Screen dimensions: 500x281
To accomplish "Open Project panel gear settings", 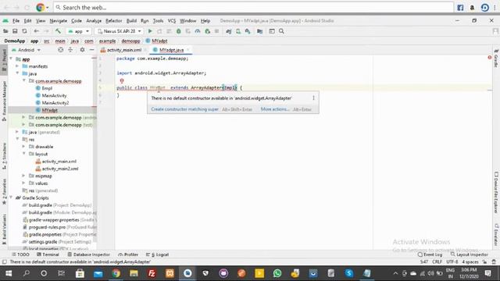I will (x=82, y=50).
